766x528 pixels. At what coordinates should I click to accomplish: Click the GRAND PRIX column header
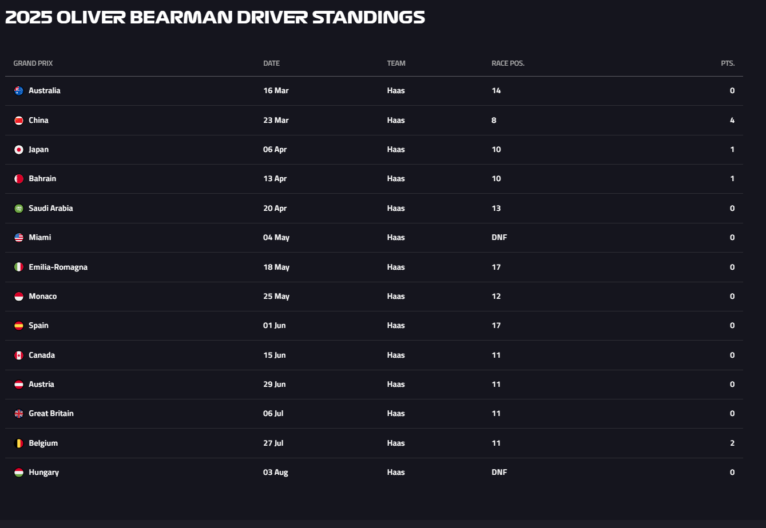point(33,63)
